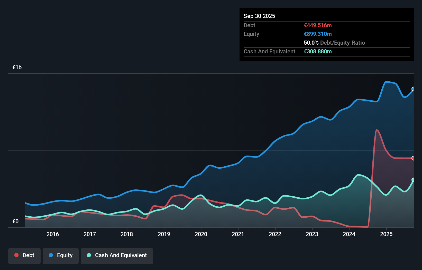Click the Cash And Equivalent tooltip label
Screen dimensions: 422x270
[269, 51]
